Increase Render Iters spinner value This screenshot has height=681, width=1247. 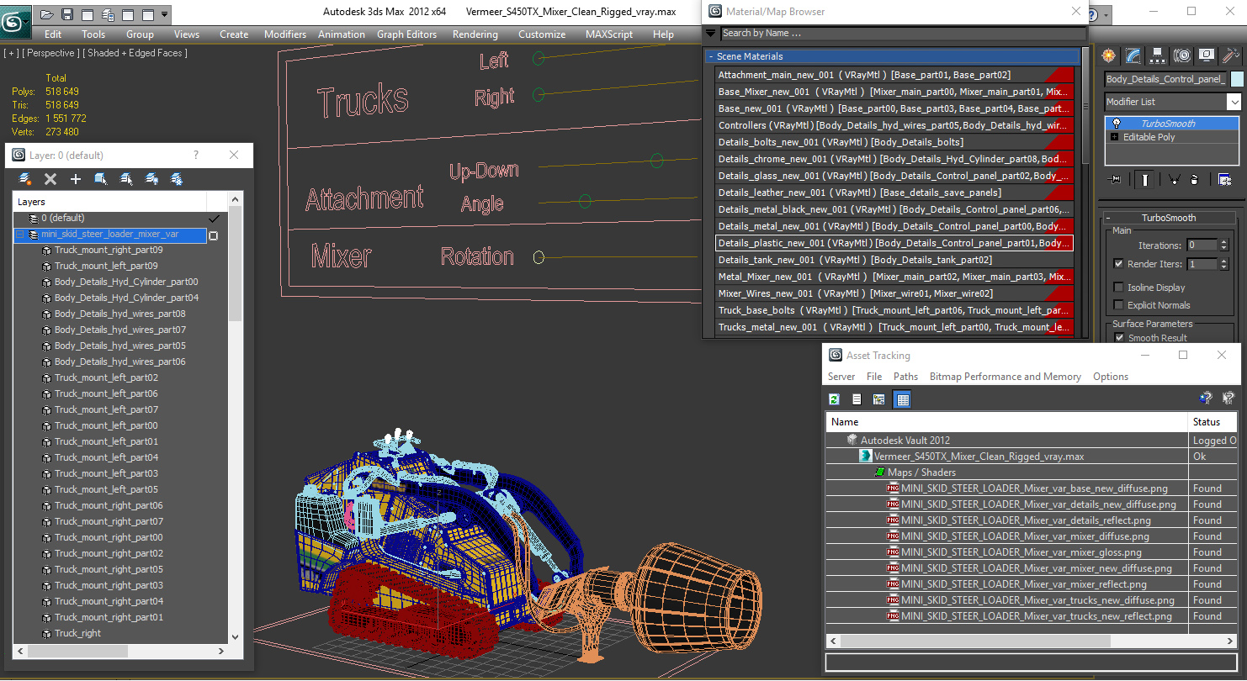[1225, 261]
